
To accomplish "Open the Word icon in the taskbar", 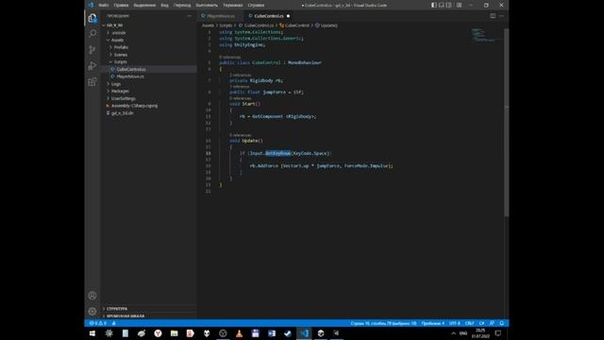I will tap(272, 333).
